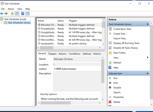Image resolution: width=153 pixels, height=112 pixels.
Task: Switch to the Actions tab
Action: point(62,54)
